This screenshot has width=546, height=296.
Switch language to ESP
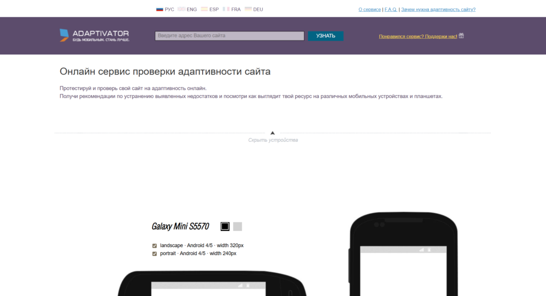[210, 10]
